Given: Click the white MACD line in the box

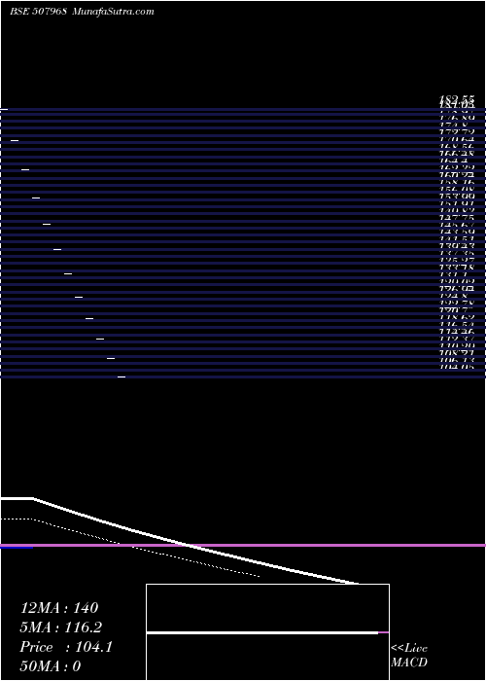Looking at the screenshot, I should (262, 632).
